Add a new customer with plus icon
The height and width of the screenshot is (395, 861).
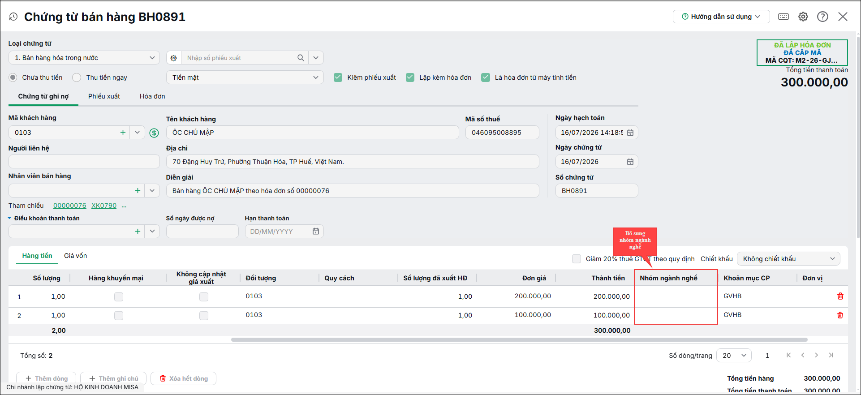(123, 133)
